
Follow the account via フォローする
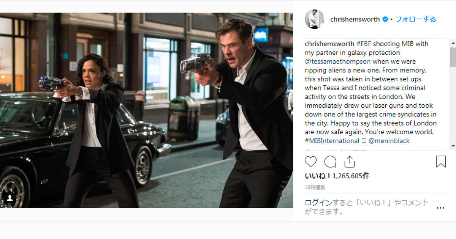(x=416, y=19)
